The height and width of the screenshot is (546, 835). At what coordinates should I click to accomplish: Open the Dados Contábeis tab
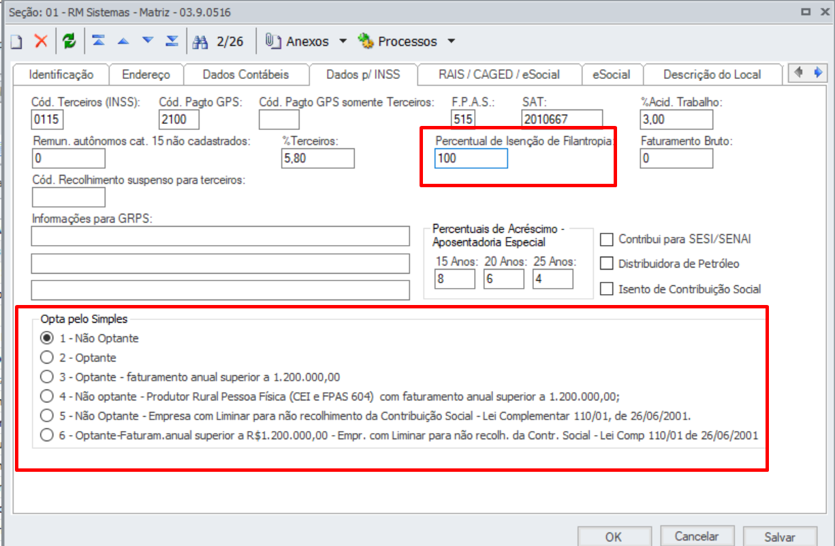pos(246,74)
